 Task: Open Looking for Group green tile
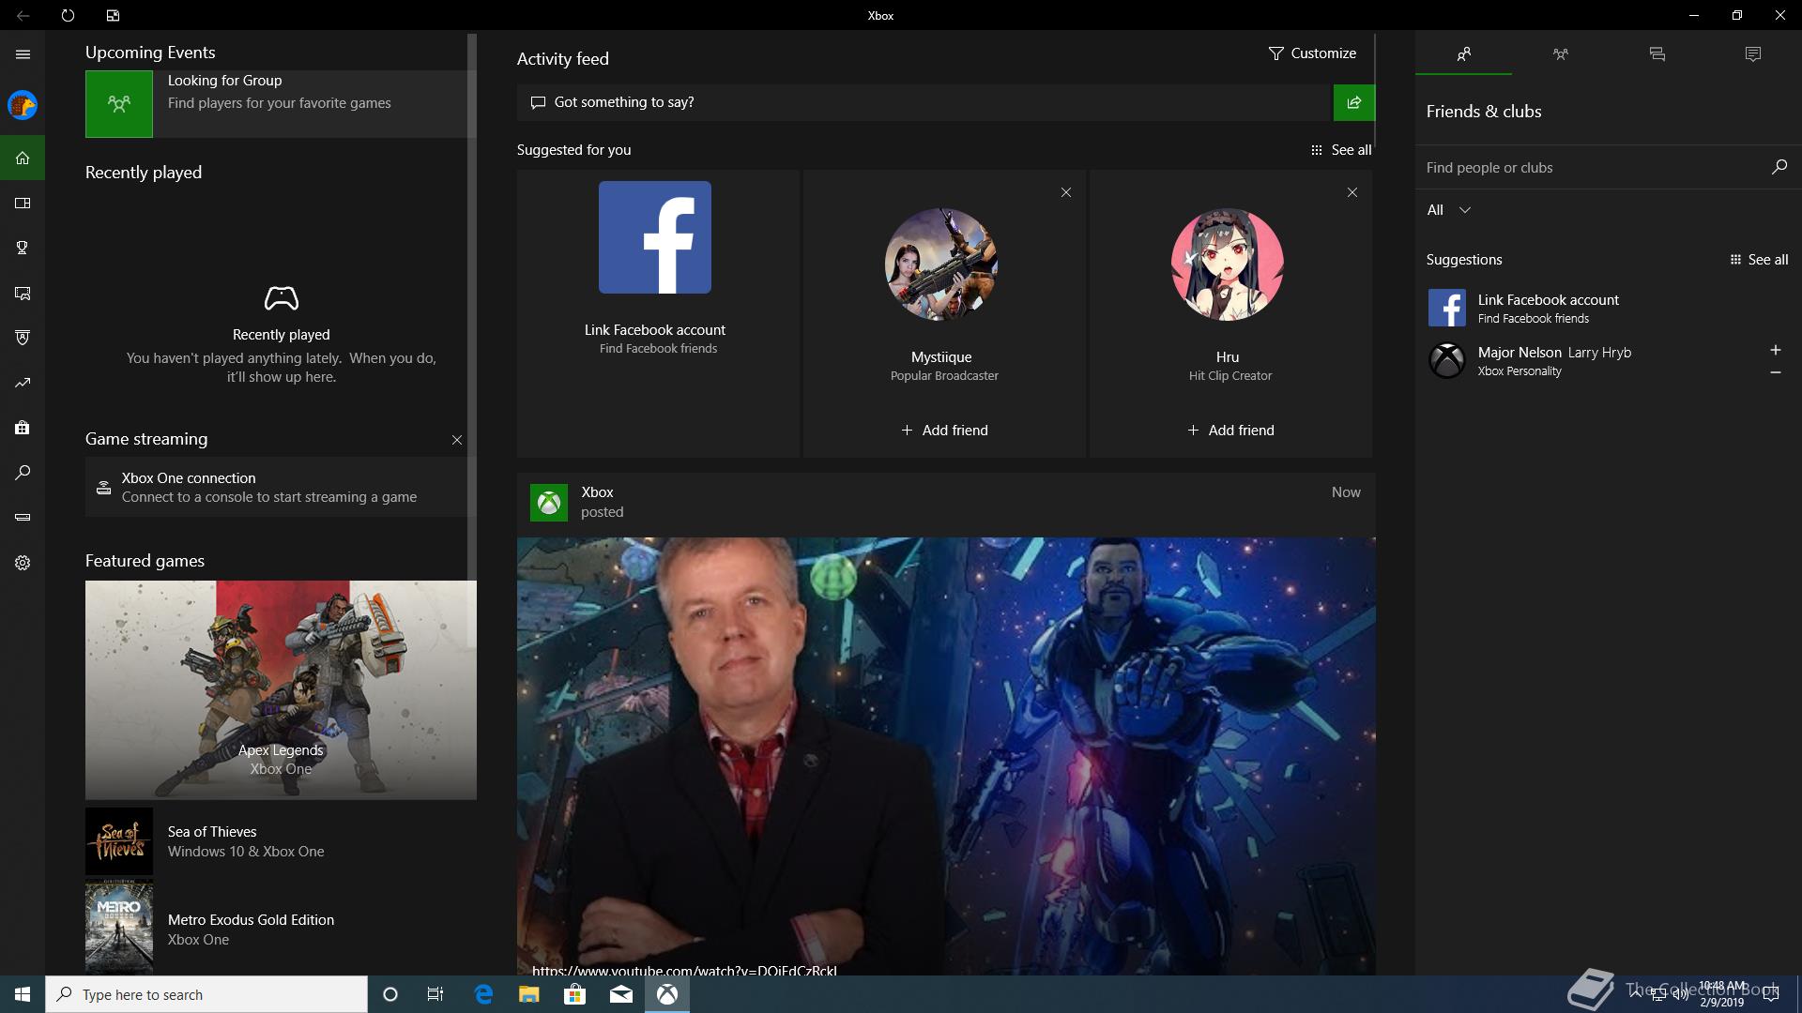119,104
